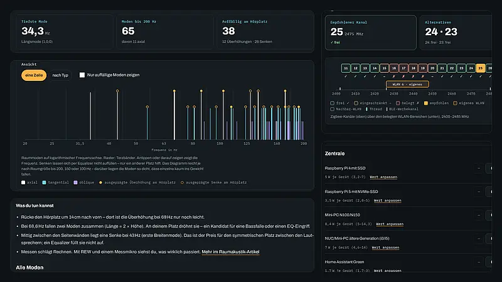Select Zigbee channel 18 box
502x282 pixels.
(x=413, y=68)
